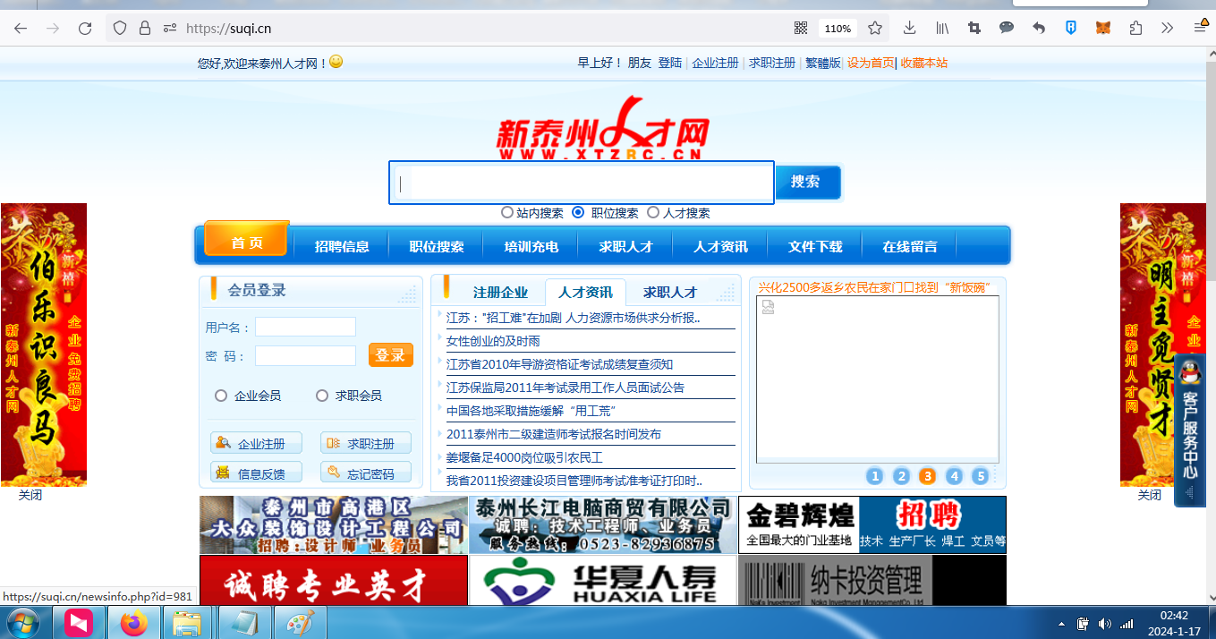Click the 110% zoom level indicator
This screenshot has height=639, width=1216.
coord(838,28)
